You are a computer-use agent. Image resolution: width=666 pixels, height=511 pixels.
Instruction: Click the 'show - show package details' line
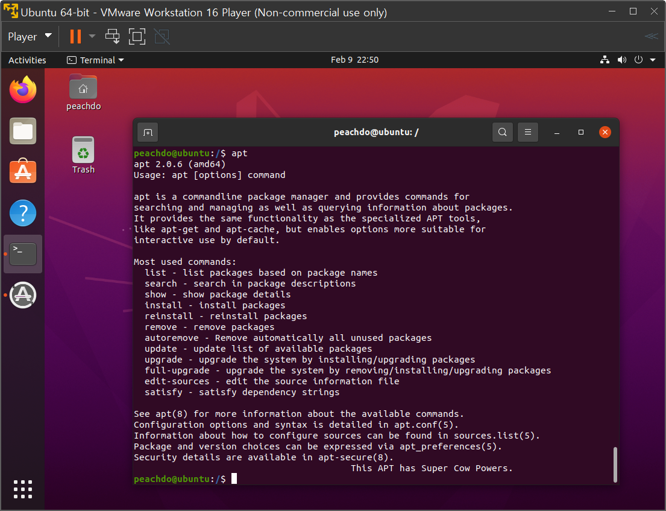(218, 294)
